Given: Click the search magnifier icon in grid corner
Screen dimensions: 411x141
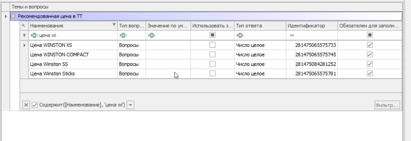Looking at the screenshot, I should [x=24, y=26].
